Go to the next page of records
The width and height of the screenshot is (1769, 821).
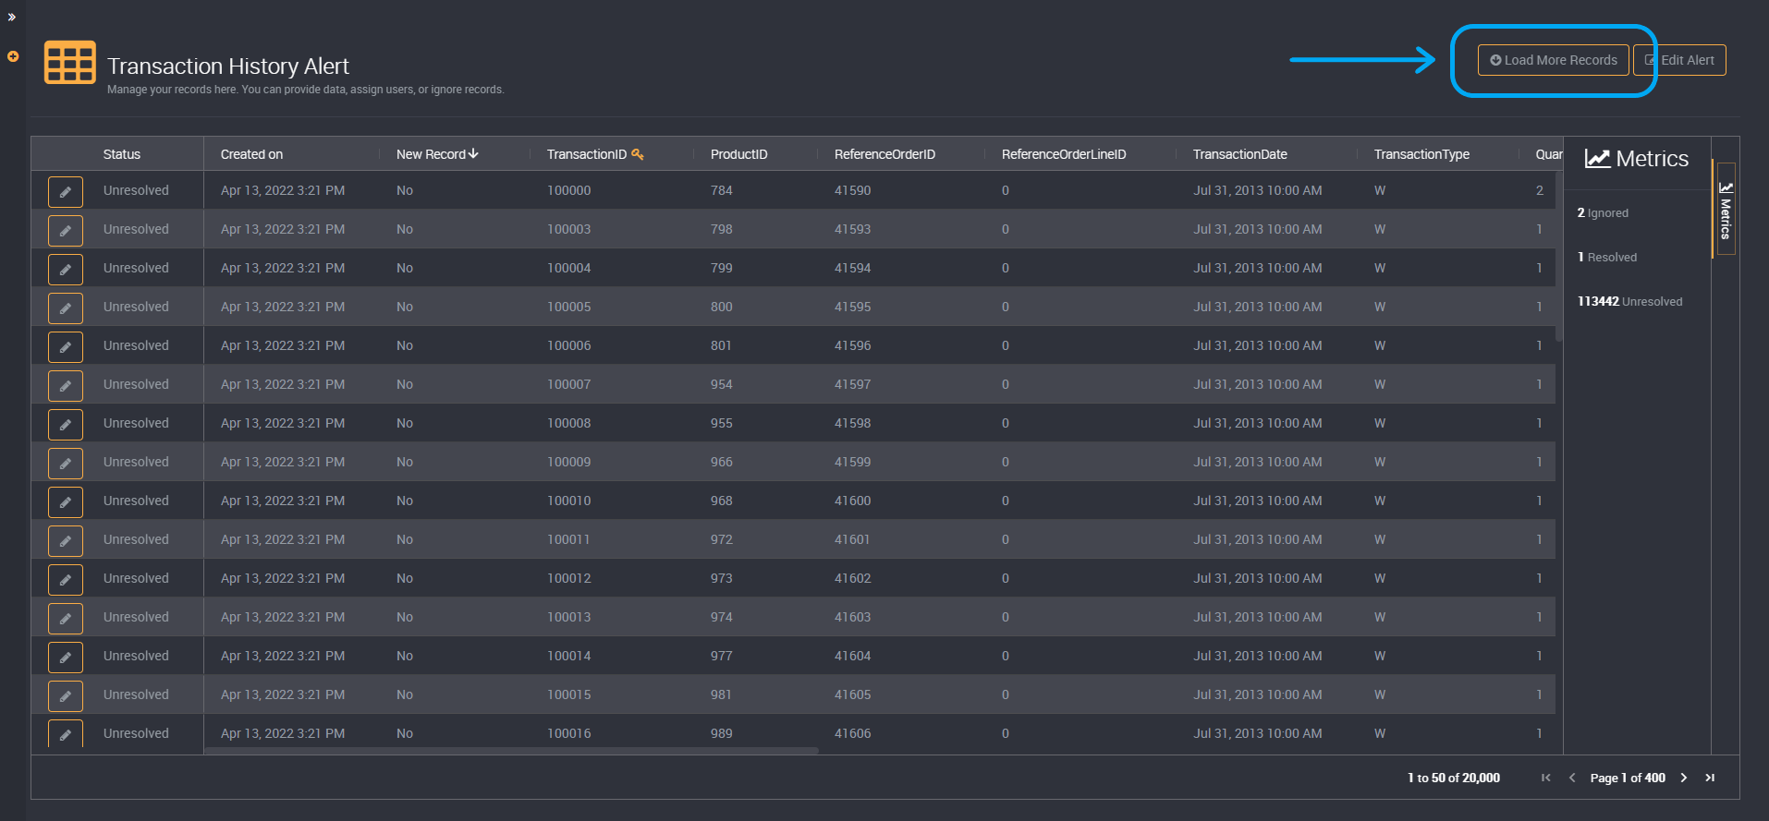pyautogui.click(x=1684, y=778)
